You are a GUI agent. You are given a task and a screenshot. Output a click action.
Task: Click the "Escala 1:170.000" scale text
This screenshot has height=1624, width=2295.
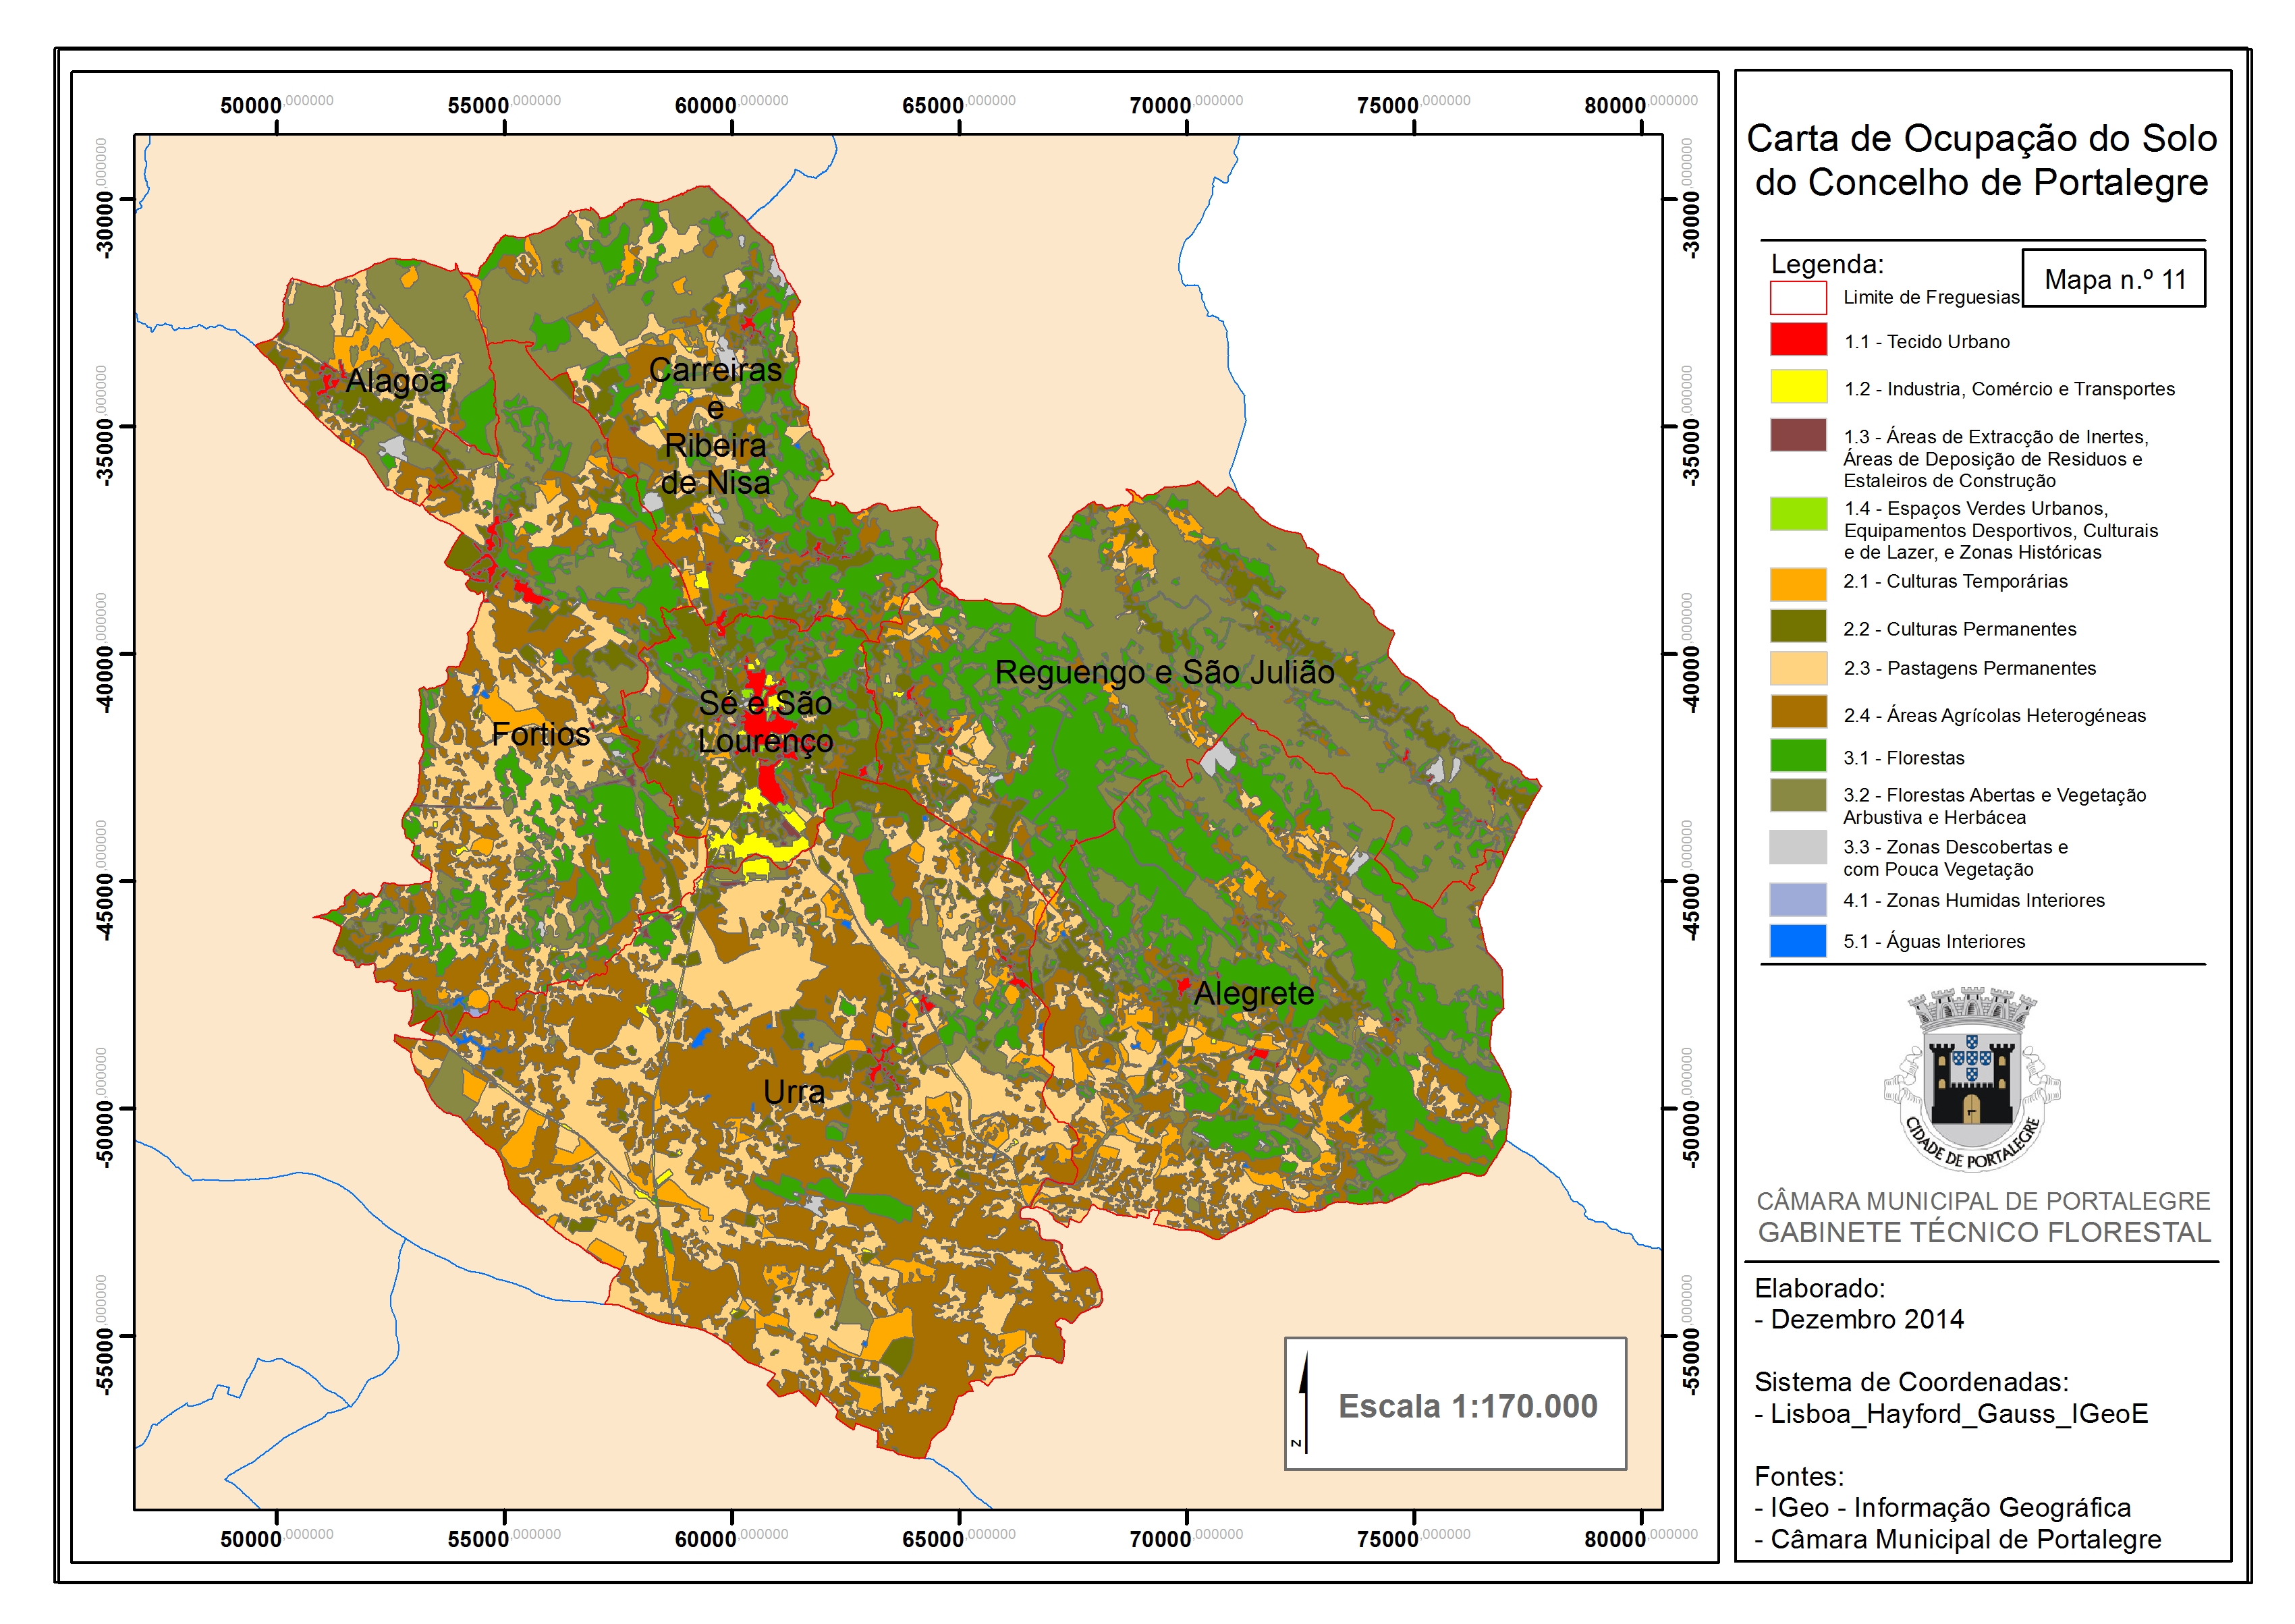[1467, 1406]
